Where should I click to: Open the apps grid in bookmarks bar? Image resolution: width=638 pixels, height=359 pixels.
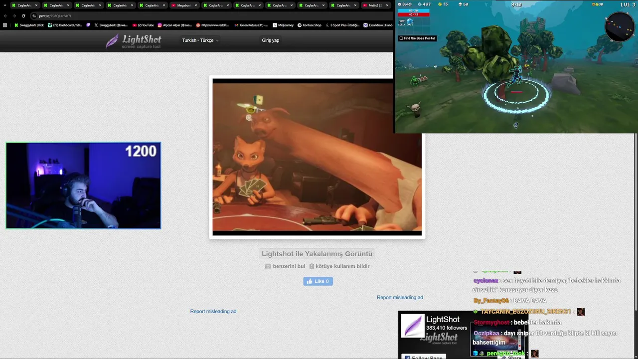tap(5, 25)
